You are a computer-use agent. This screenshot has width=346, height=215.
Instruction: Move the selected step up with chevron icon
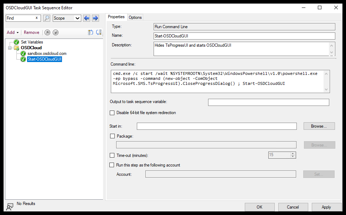click(47, 32)
